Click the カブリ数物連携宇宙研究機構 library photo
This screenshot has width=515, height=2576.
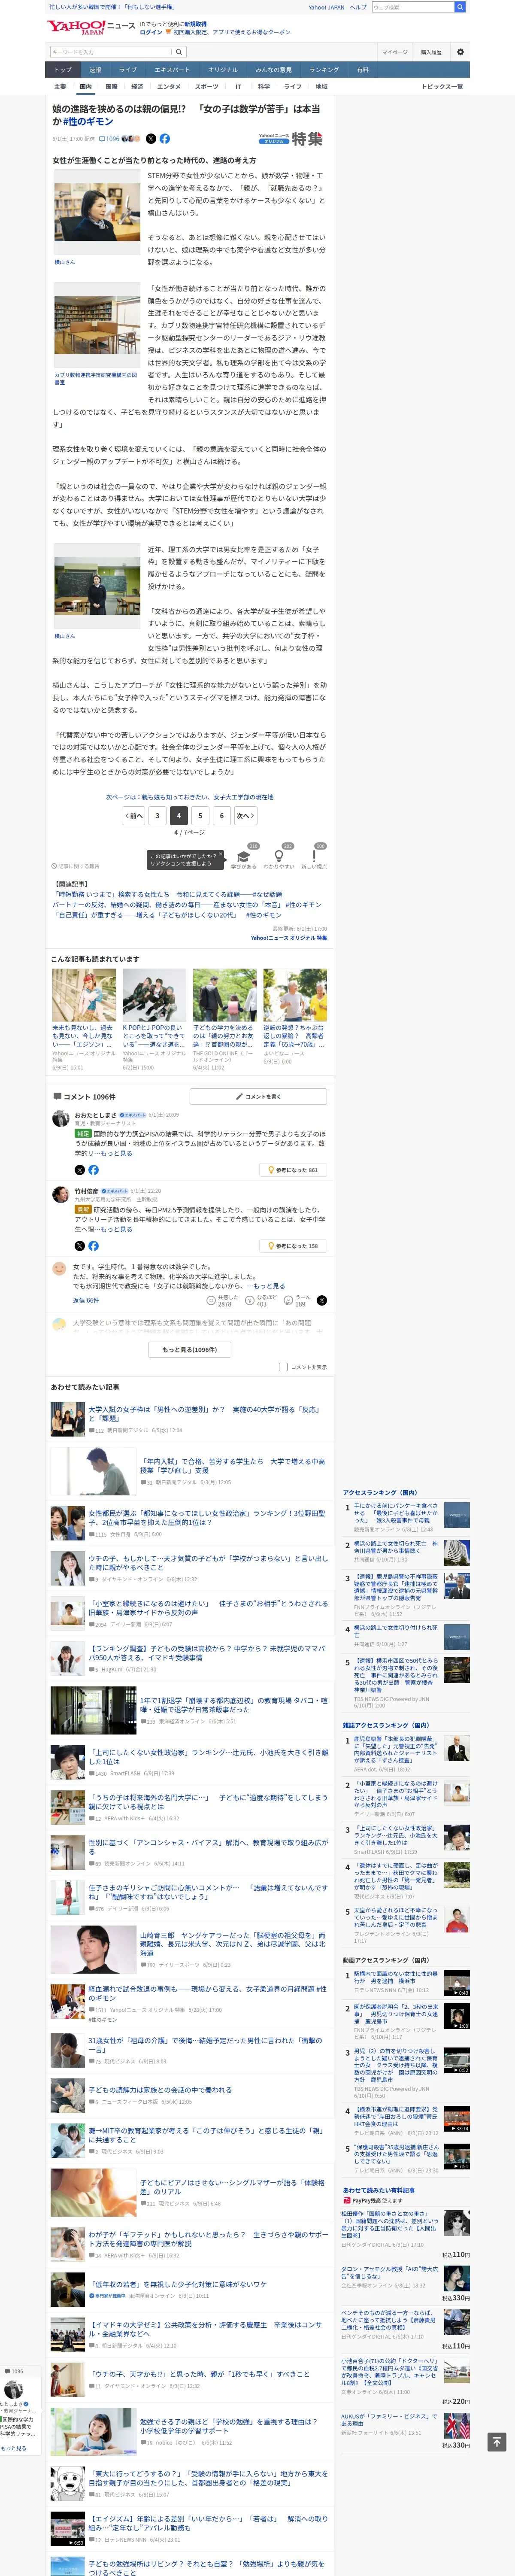point(97,326)
